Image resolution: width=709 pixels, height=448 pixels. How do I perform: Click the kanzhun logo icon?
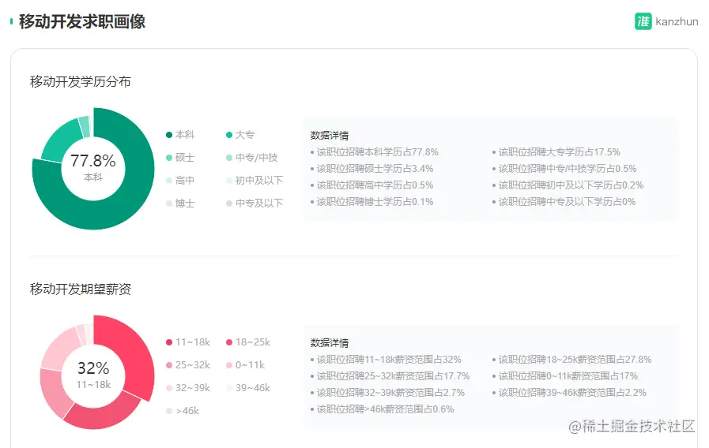pyautogui.click(x=643, y=21)
